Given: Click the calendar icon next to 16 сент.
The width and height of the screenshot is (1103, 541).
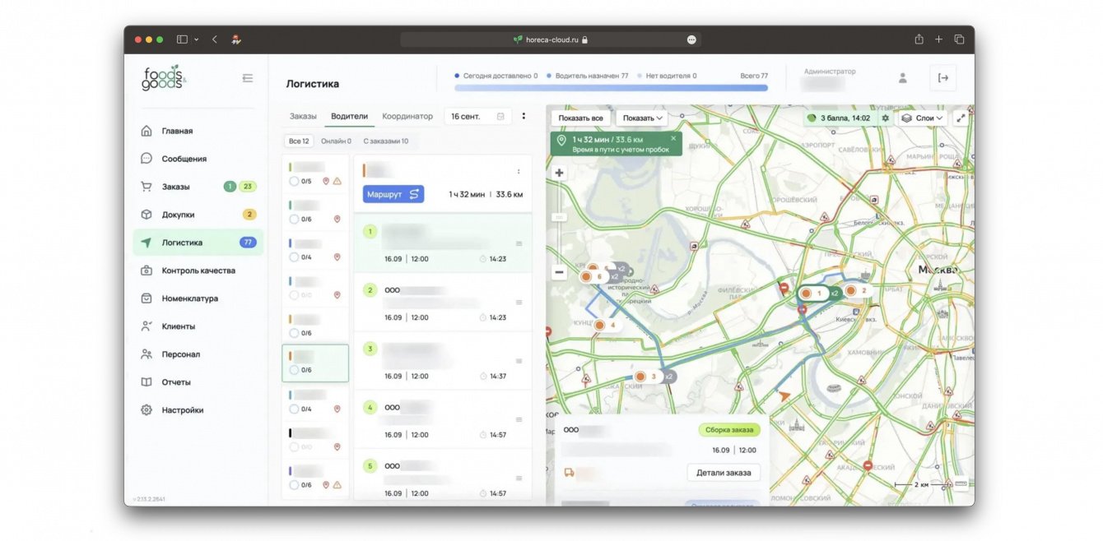Looking at the screenshot, I should [x=500, y=117].
